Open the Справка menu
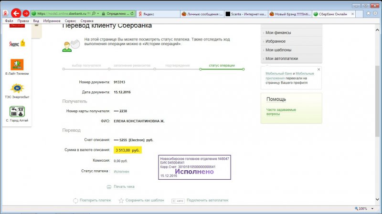This screenshot has height=214, width=382. (x=87, y=21)
